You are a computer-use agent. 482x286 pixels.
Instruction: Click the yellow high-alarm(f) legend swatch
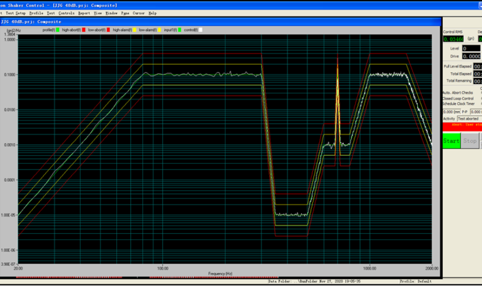pyautogui.click(x=134, y=30)
